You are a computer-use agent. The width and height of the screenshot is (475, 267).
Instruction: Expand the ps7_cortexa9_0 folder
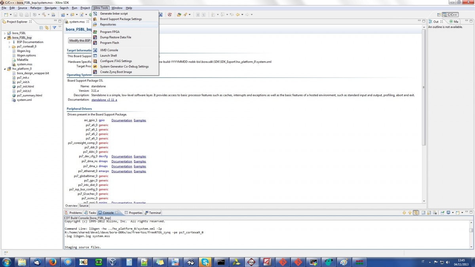(x=9, y=47)
